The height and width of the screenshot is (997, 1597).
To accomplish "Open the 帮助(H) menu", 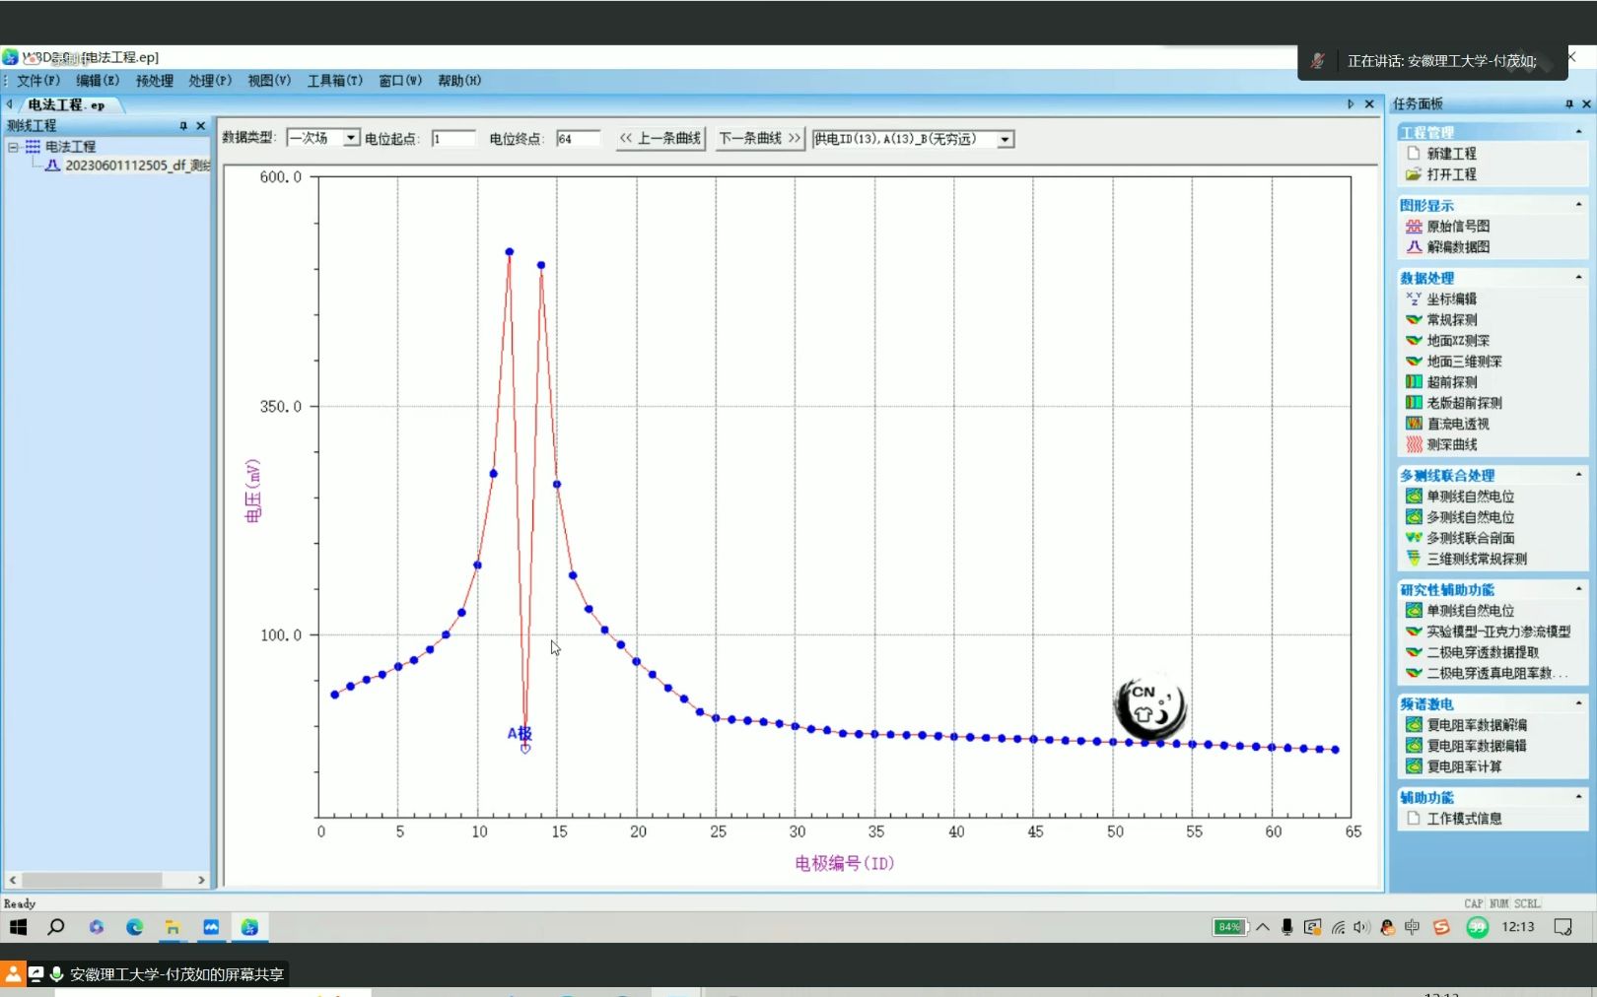I will pyautogui.click(x=459, y=81).
